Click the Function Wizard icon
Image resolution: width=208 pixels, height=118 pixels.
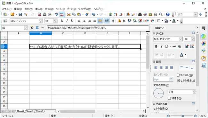point(32,28)
